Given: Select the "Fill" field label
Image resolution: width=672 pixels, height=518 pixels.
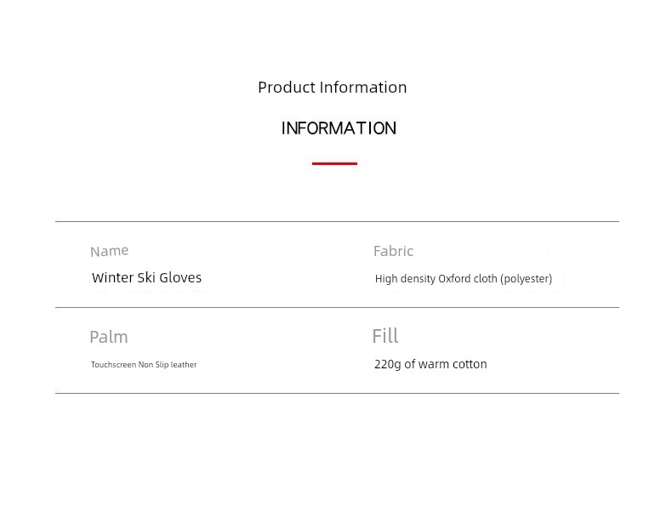Looking at the screenshot, I should coord(384,336).
